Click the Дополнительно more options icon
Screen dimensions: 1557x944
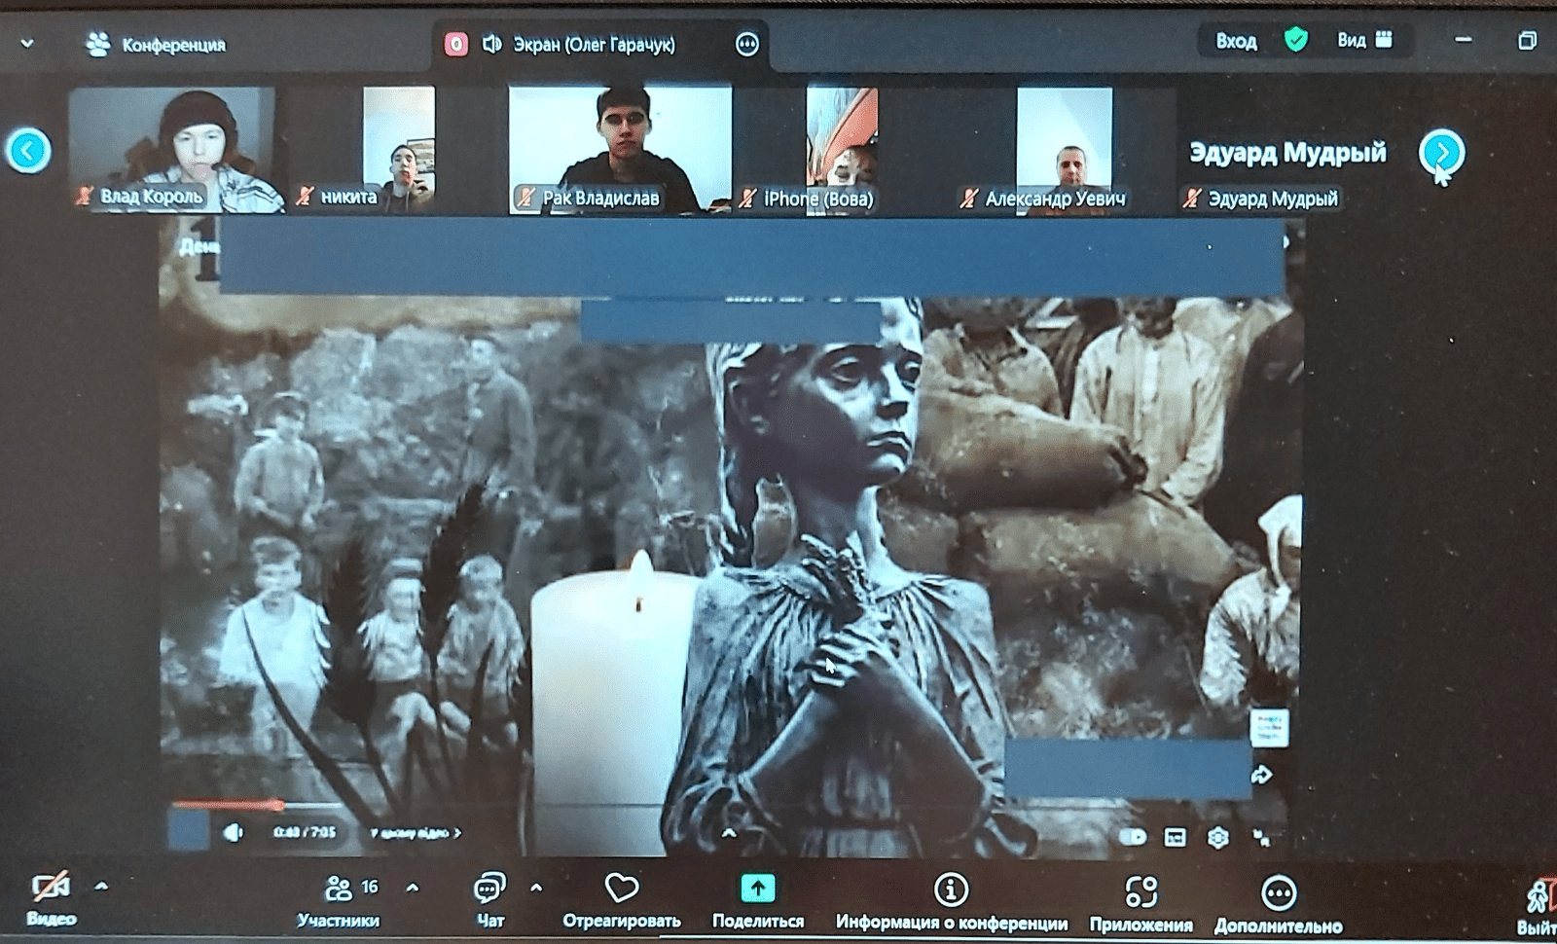pos(1278,892)
